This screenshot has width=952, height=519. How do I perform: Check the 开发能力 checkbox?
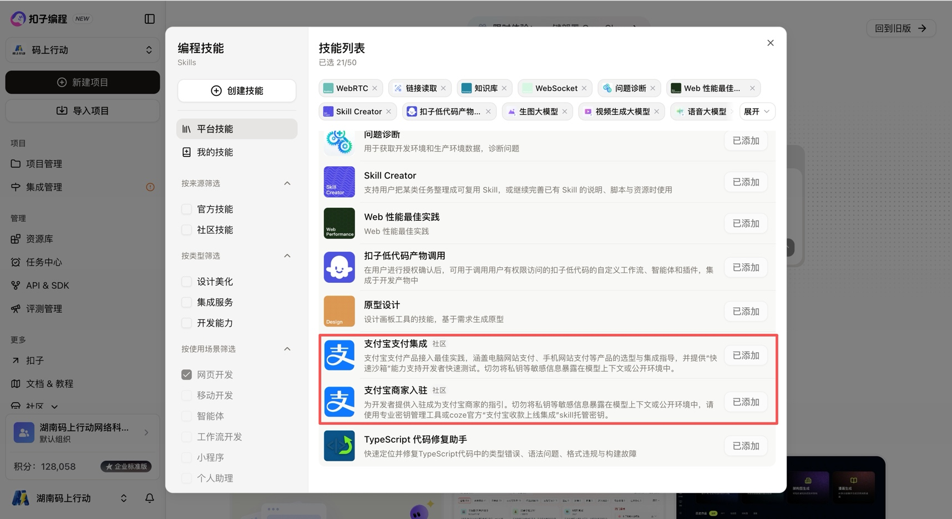pos(186,323)
